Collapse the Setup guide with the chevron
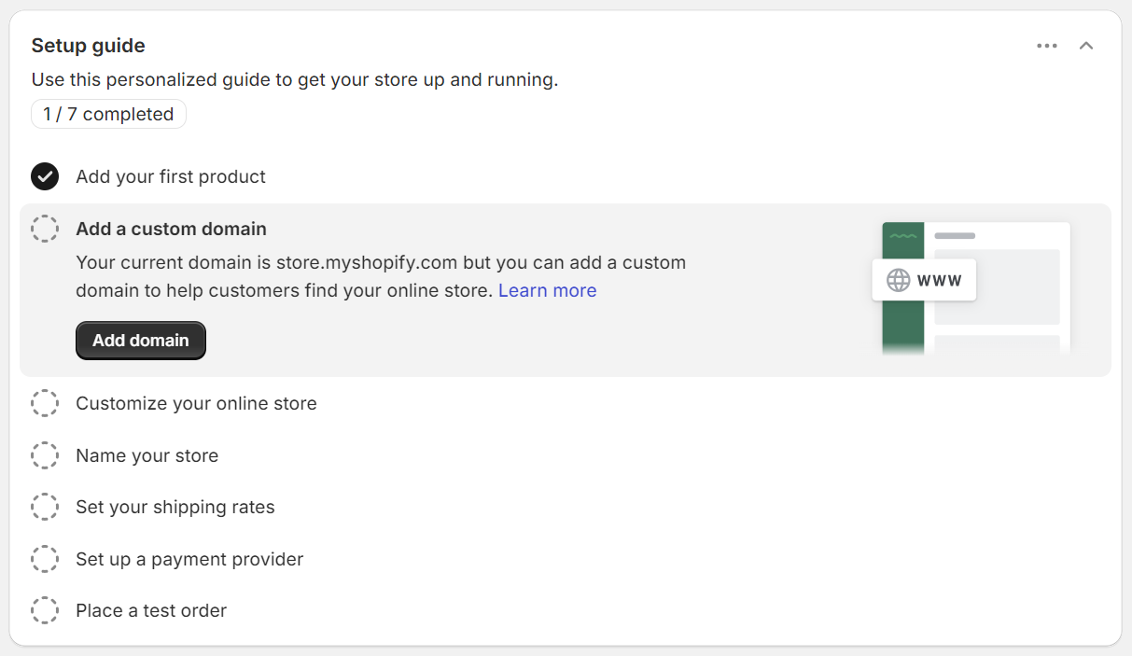The height and width of the screenshot is (656, 1132). pyautogui.click(x=1085, y=45)
